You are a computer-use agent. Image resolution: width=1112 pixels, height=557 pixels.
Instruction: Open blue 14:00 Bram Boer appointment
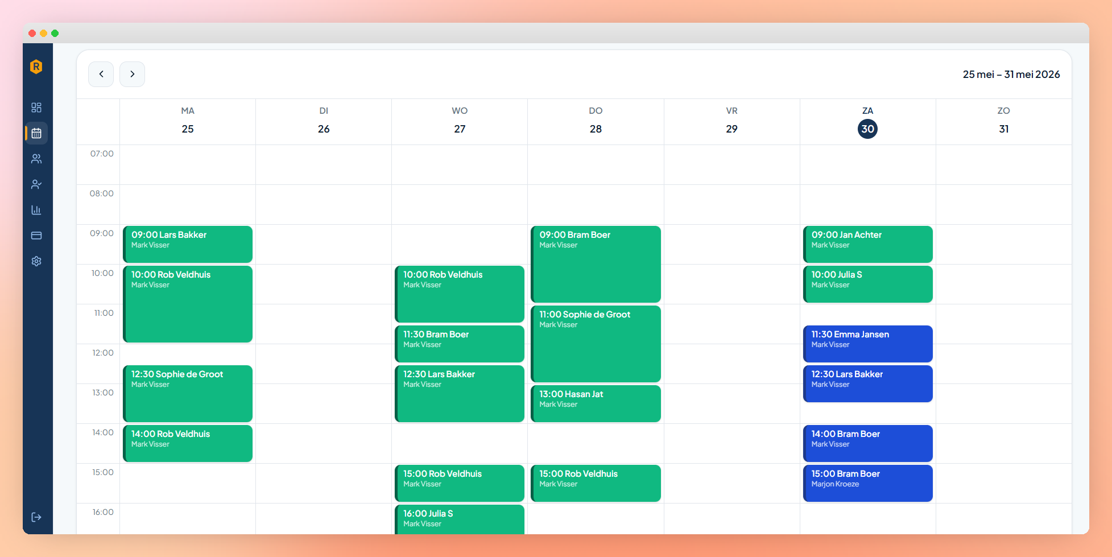[868, 443]
